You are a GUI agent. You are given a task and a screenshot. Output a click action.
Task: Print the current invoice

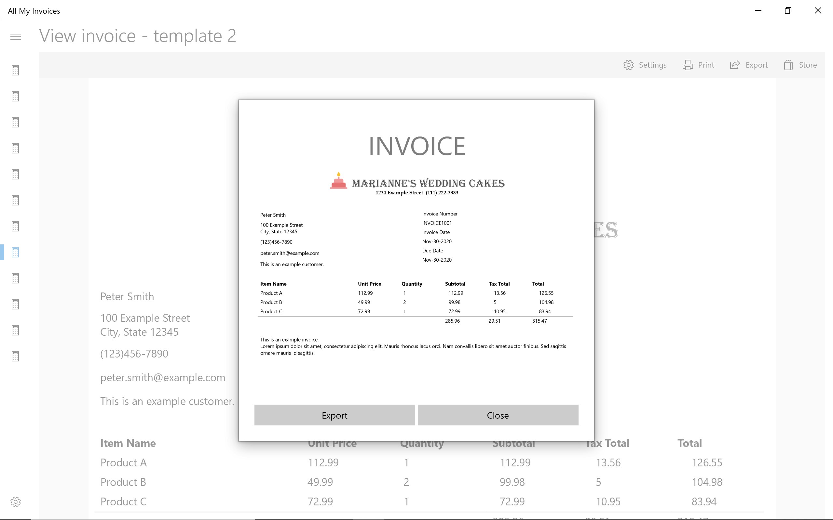click(x=698, y=65)
